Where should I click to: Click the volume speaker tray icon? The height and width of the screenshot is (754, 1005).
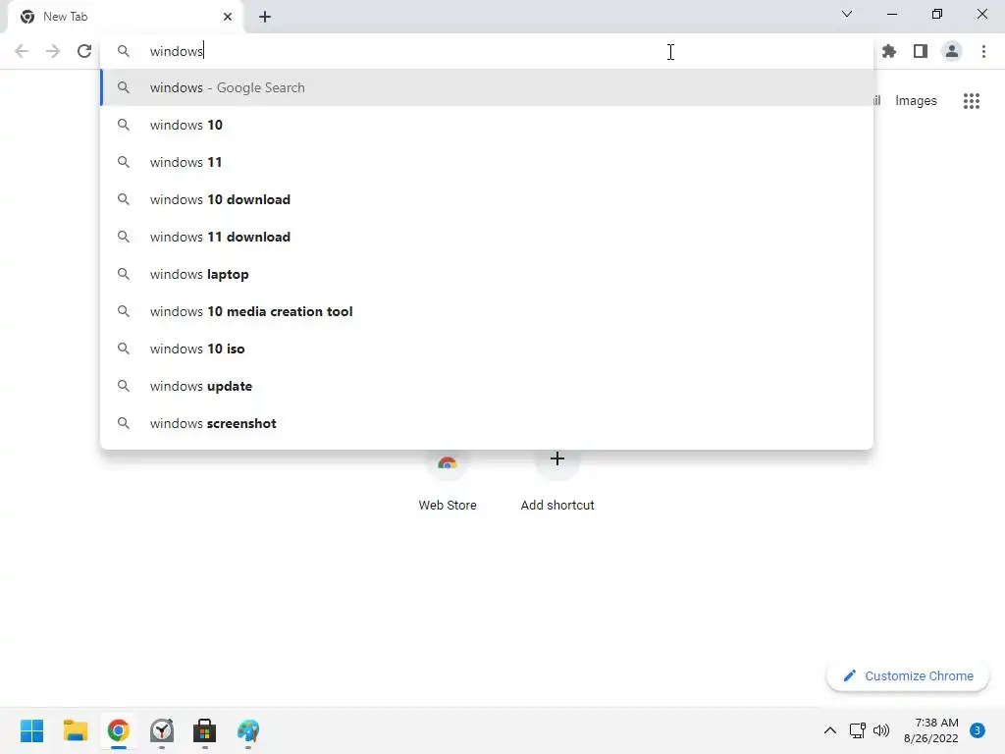click(x=882, y=730)
